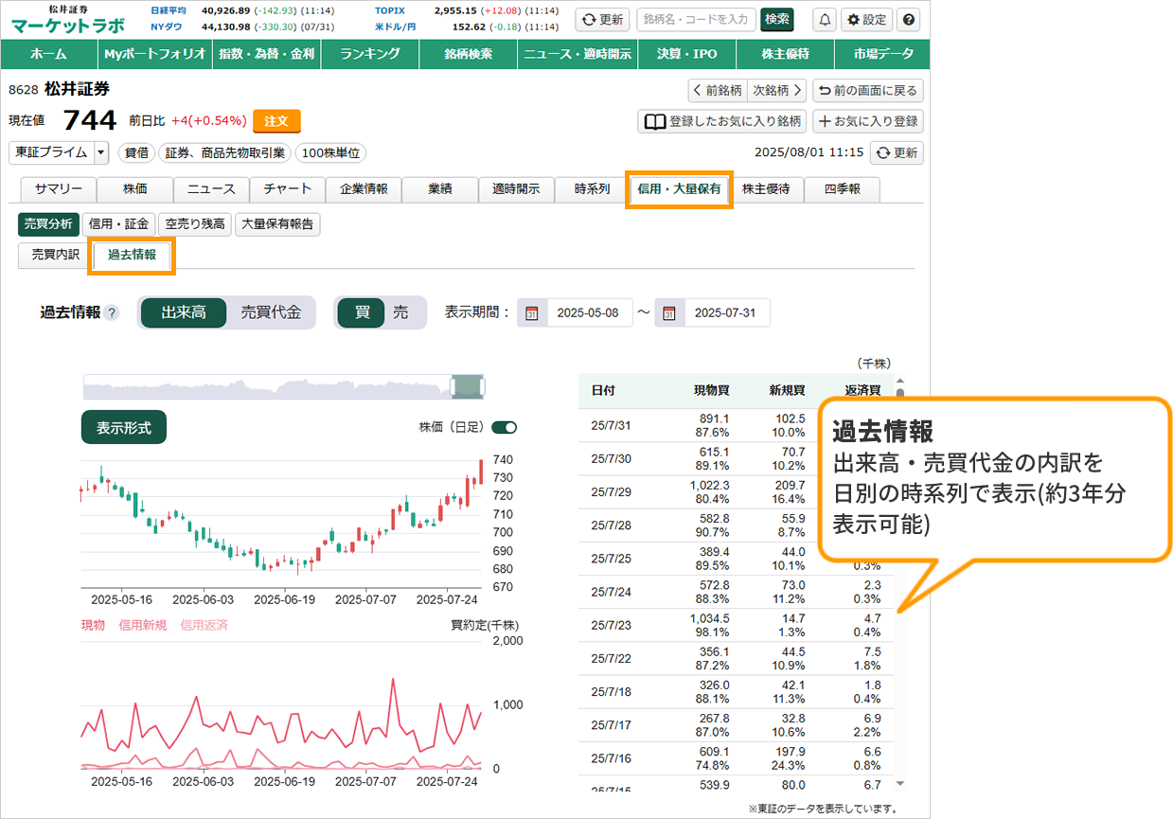Open 大量保有報告 sub-tab
The height and width of the screenshot is (819, 1173).
pyautogui.click(x=277, y=224)
